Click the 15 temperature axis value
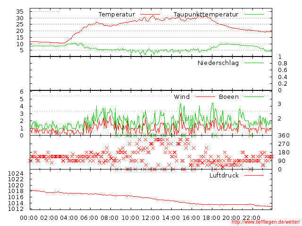 20,38
